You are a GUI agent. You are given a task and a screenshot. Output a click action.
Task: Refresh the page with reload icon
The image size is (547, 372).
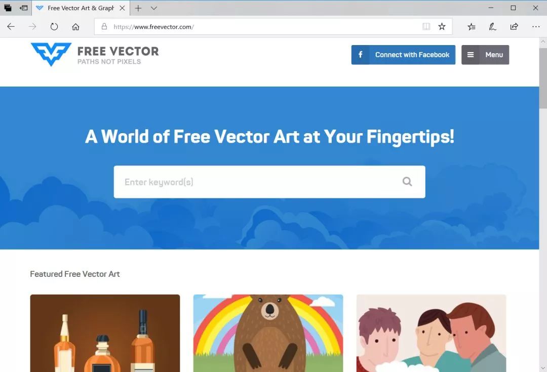[x=54, y=26]
